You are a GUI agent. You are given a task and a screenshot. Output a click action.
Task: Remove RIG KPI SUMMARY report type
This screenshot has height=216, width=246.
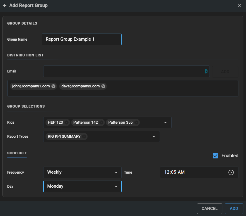coord(84,136)
